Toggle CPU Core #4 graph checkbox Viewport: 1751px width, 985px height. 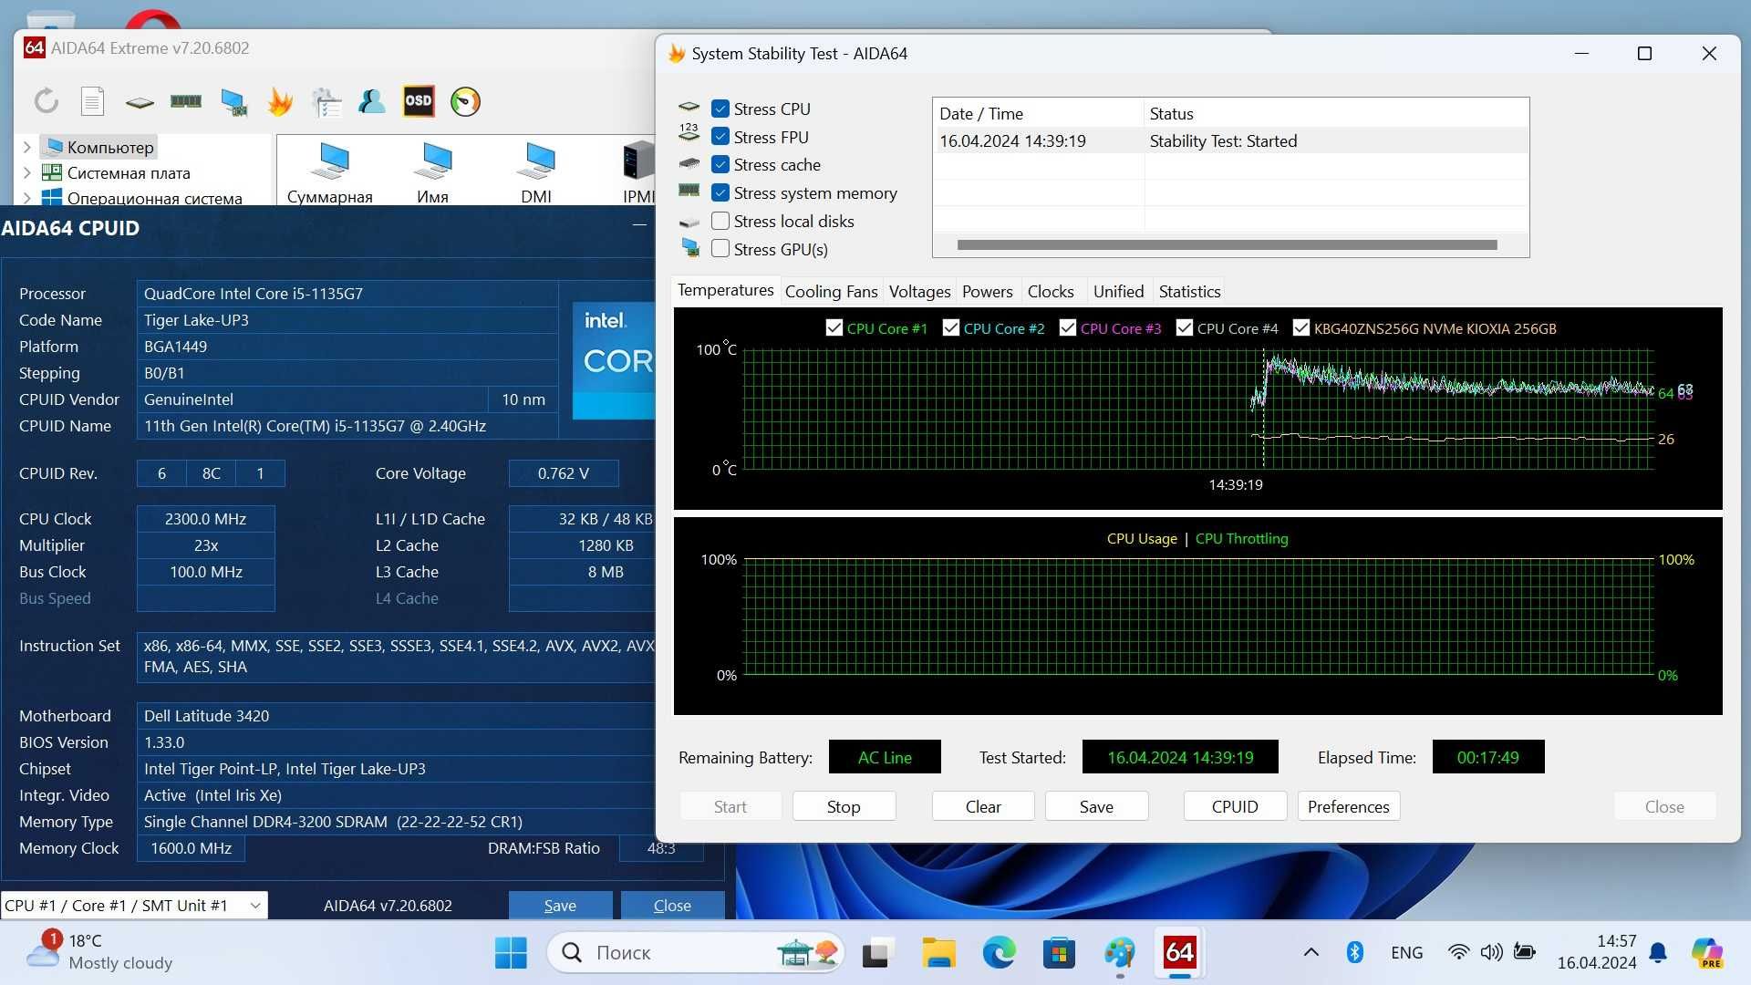pyautogui.click(x=1184, y=327)
